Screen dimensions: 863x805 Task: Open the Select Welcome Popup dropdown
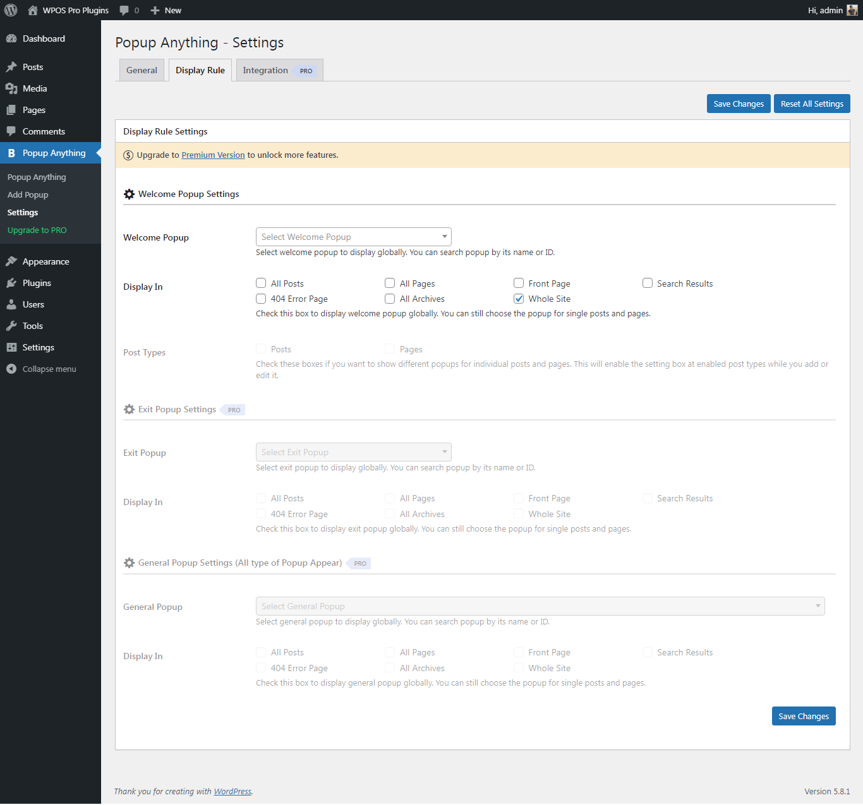(353, 237)
